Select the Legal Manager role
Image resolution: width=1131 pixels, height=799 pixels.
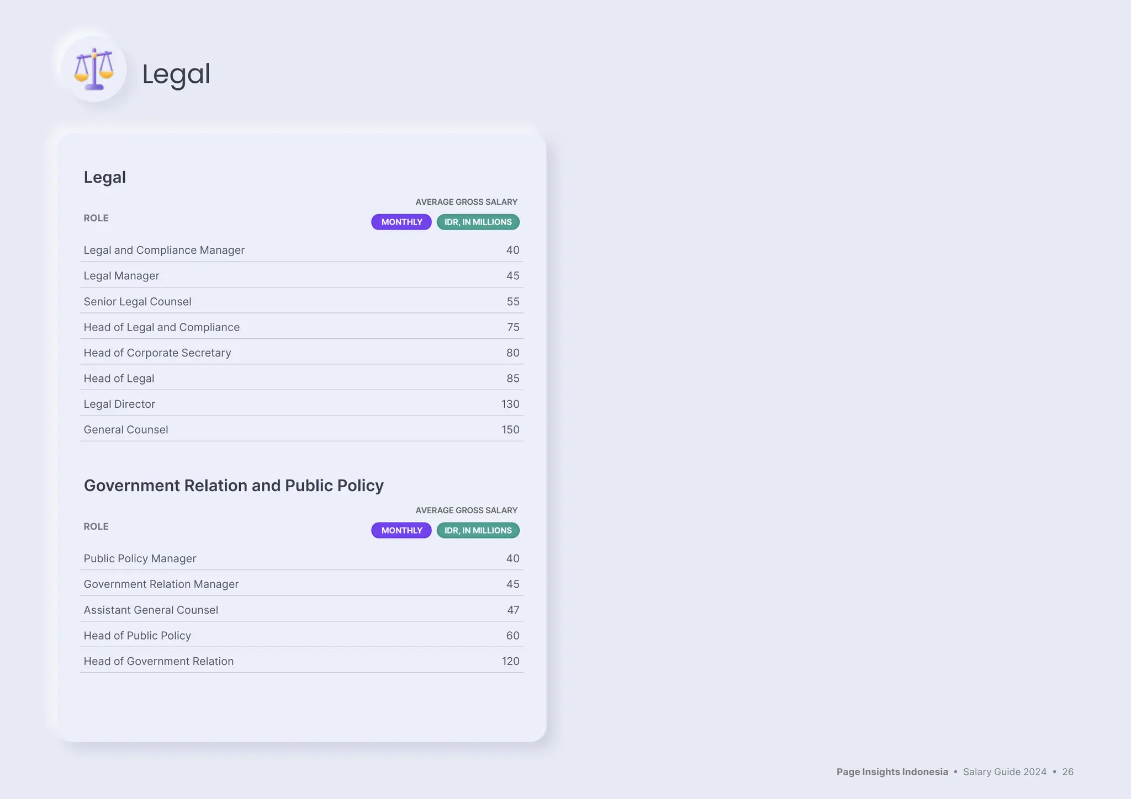point(121,276)
